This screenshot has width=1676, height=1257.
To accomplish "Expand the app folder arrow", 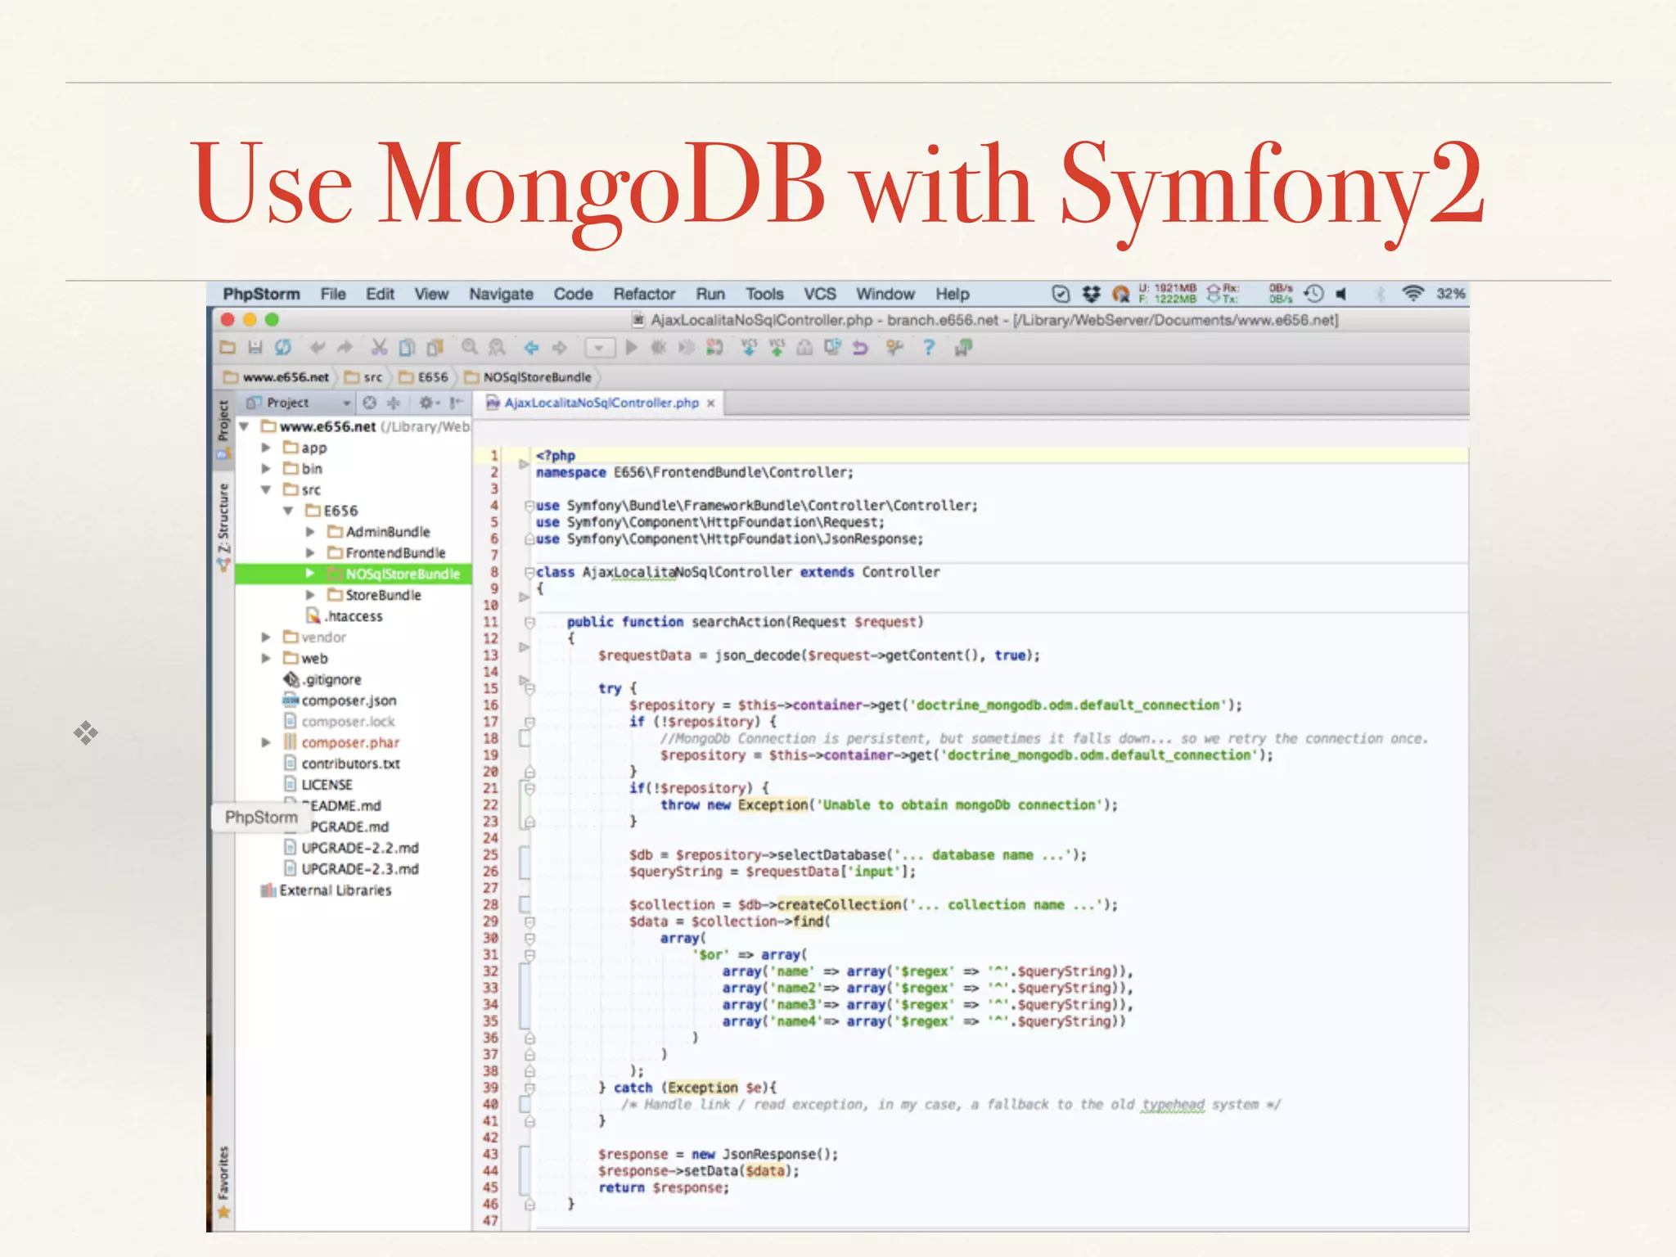I will click(x=266, y=448).
